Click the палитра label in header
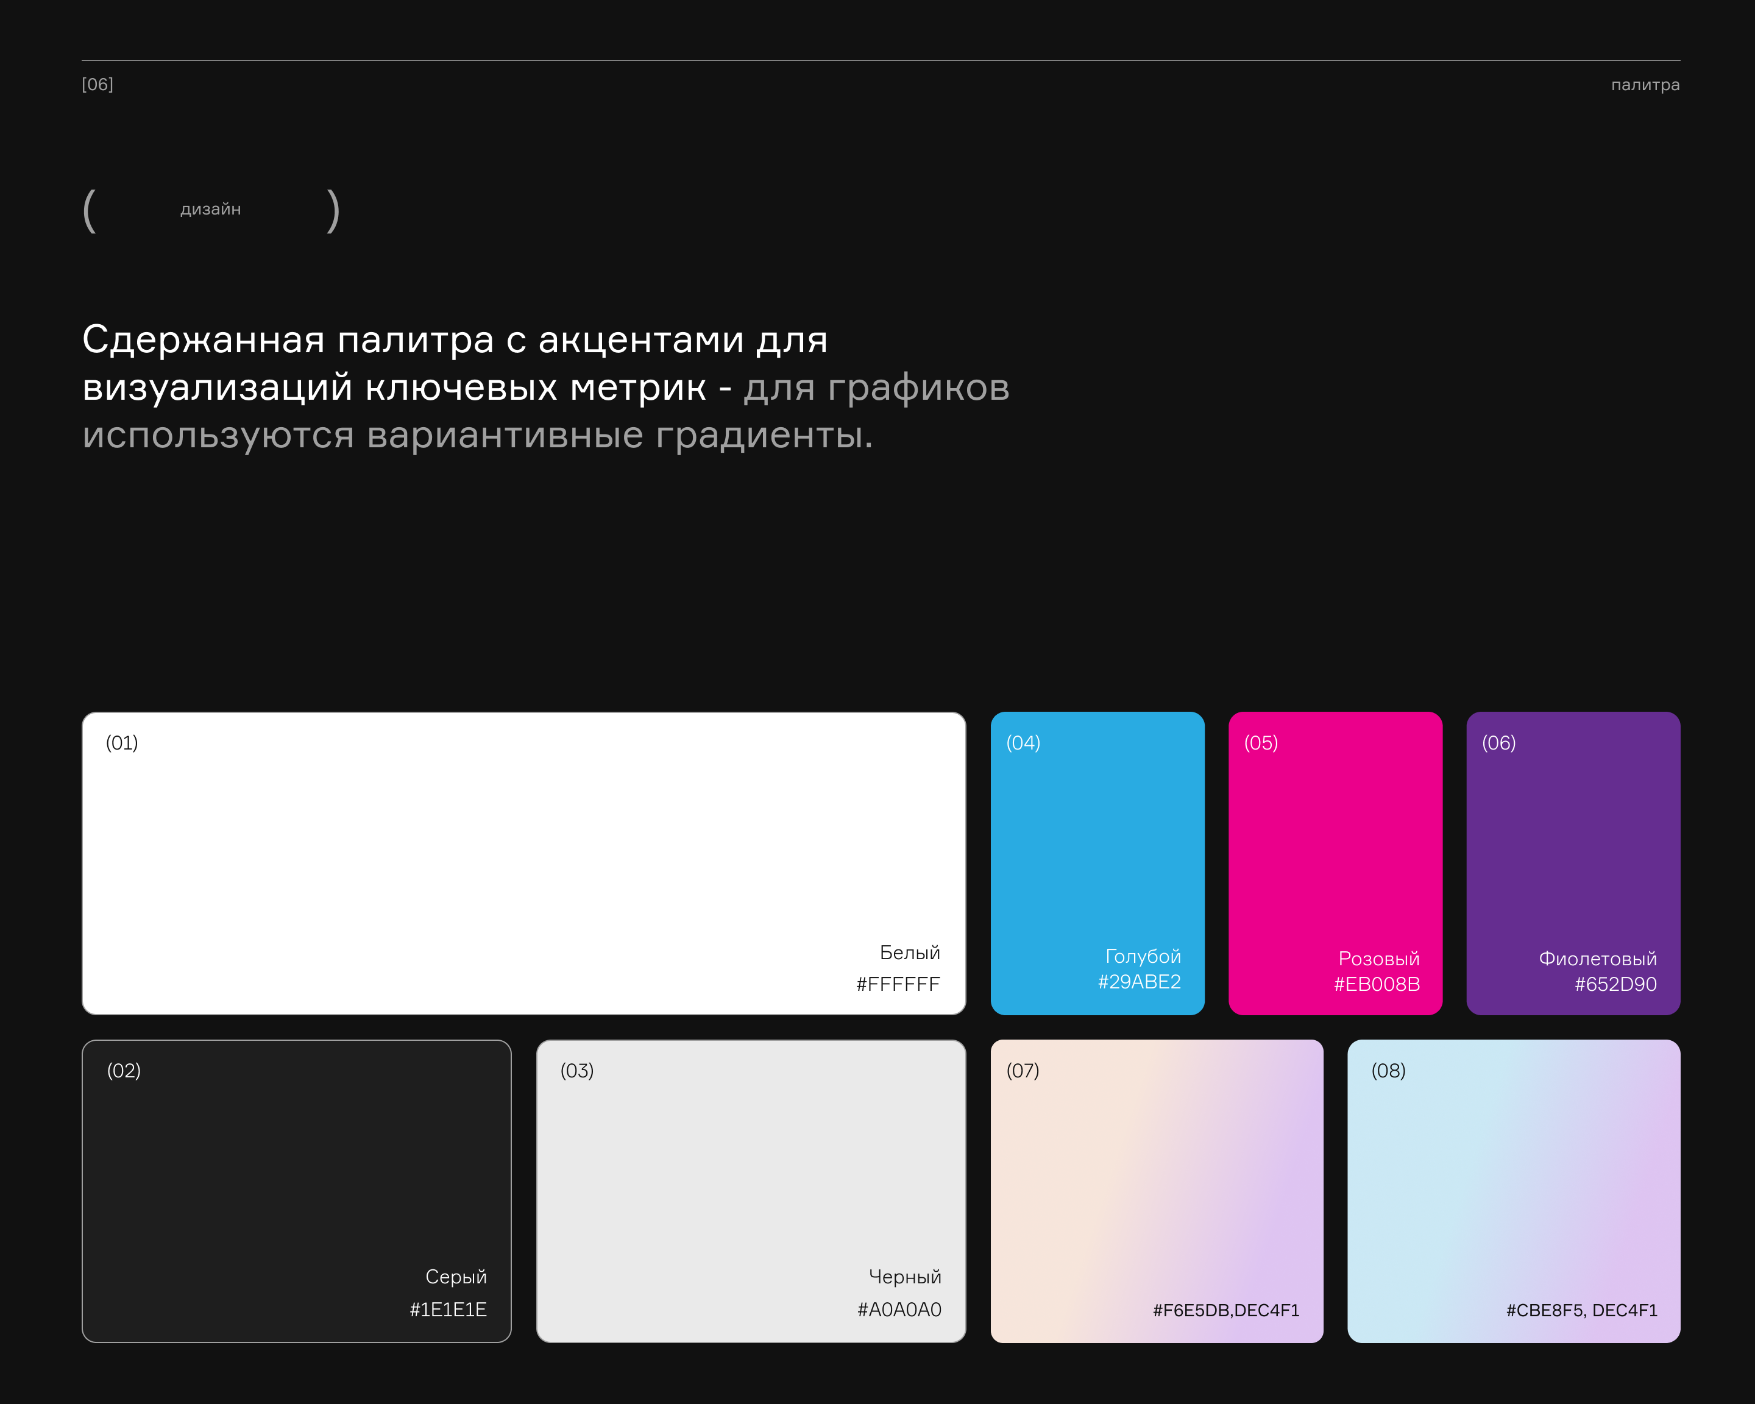 tap(1644, 85)
